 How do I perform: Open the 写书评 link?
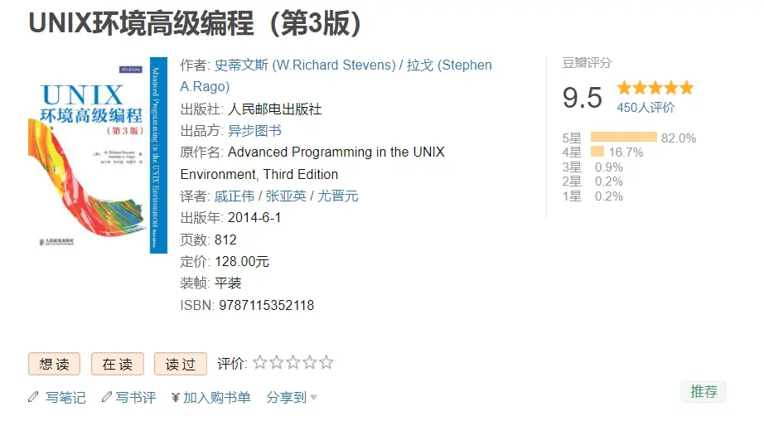coord(136,398)
